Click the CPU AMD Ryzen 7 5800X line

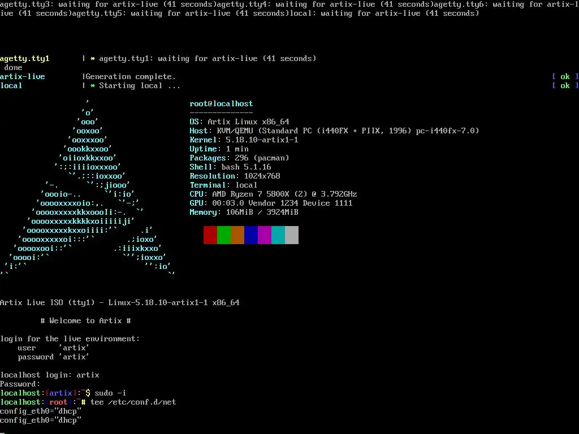[x=273, y=194]
